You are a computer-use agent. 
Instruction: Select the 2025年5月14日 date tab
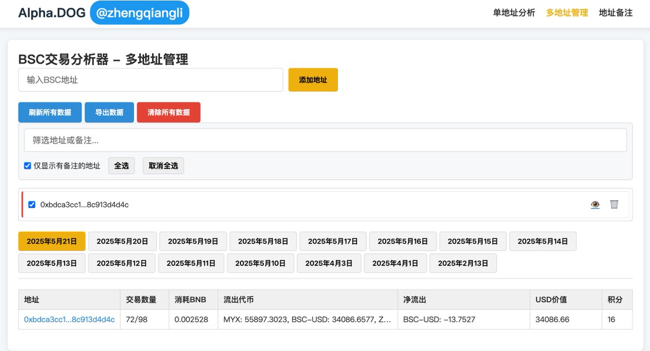(x=543, y=241)
